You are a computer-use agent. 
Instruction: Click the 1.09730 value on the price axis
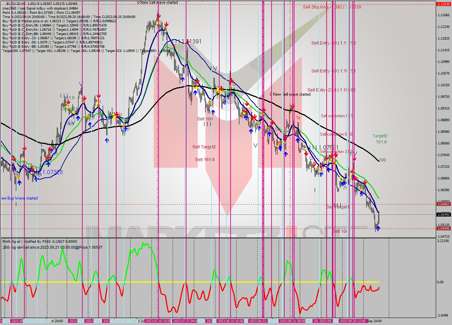click(x=443, y=96)
